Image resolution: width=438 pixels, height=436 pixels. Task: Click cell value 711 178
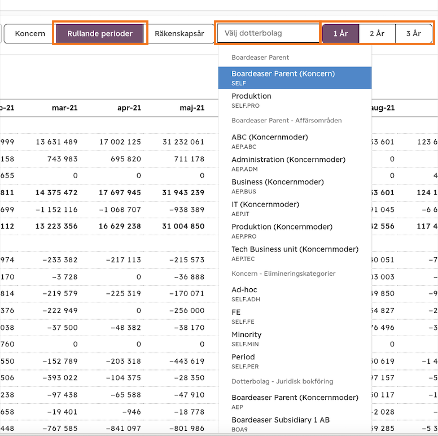tap(189, 159)
